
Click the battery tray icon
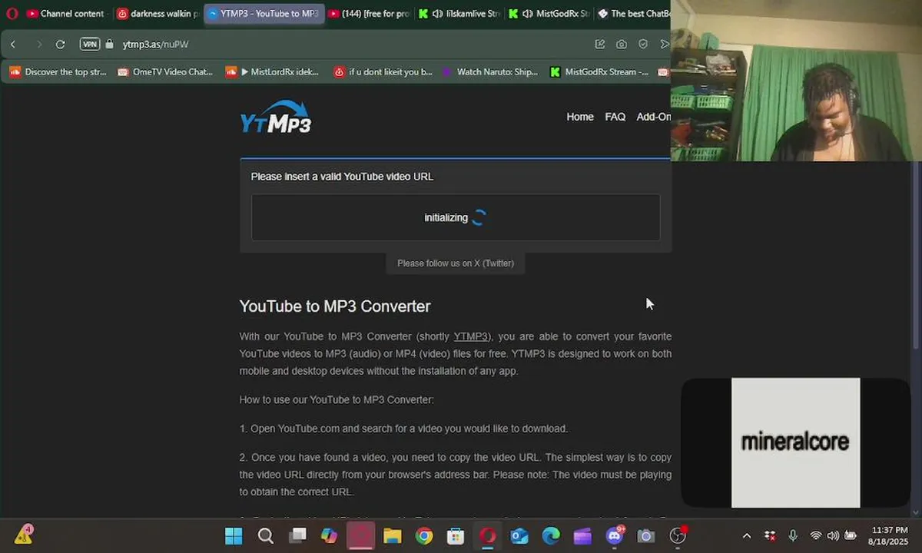coord(851,536)
